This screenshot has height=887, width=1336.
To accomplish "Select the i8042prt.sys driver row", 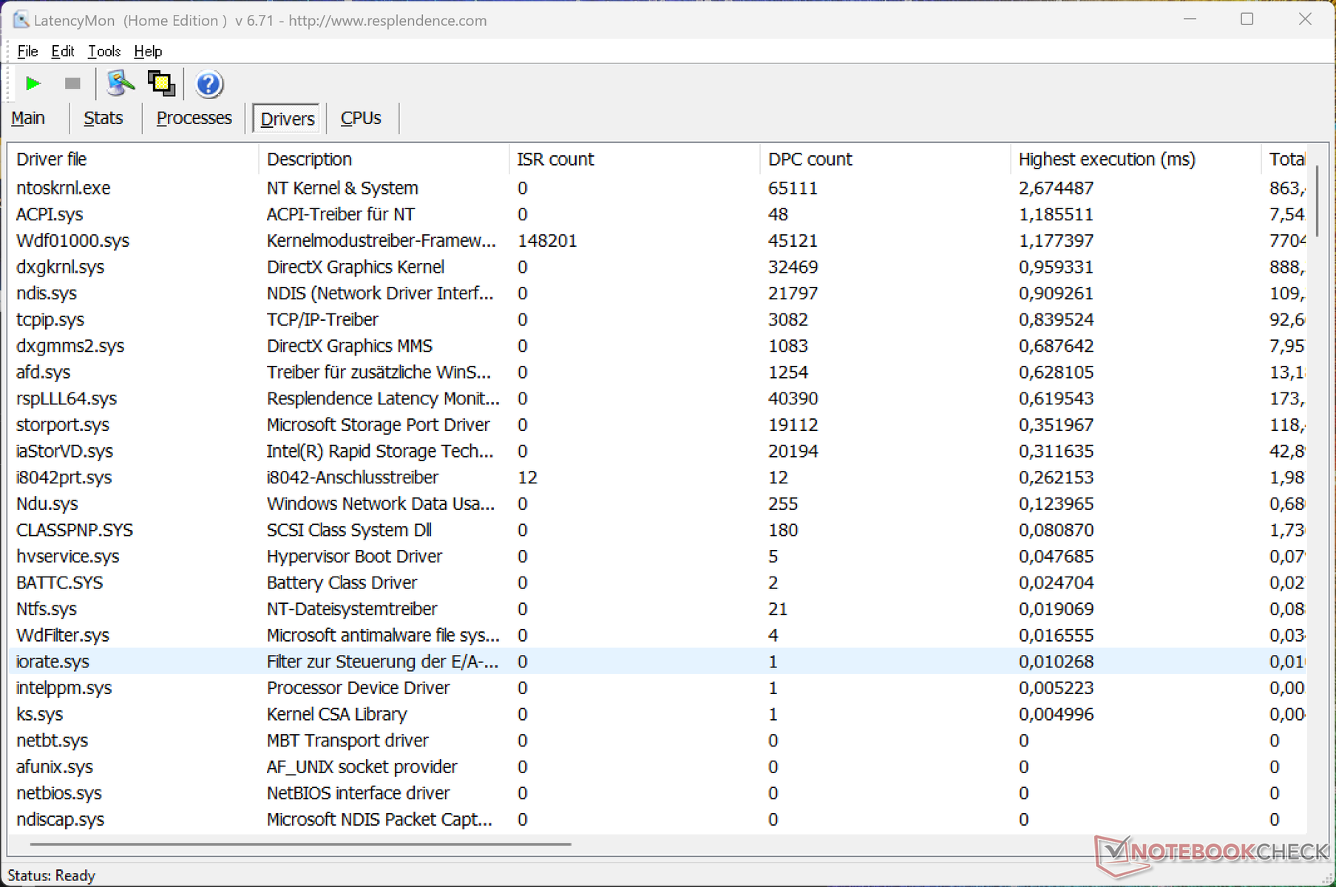I will (x=657, y=478).
